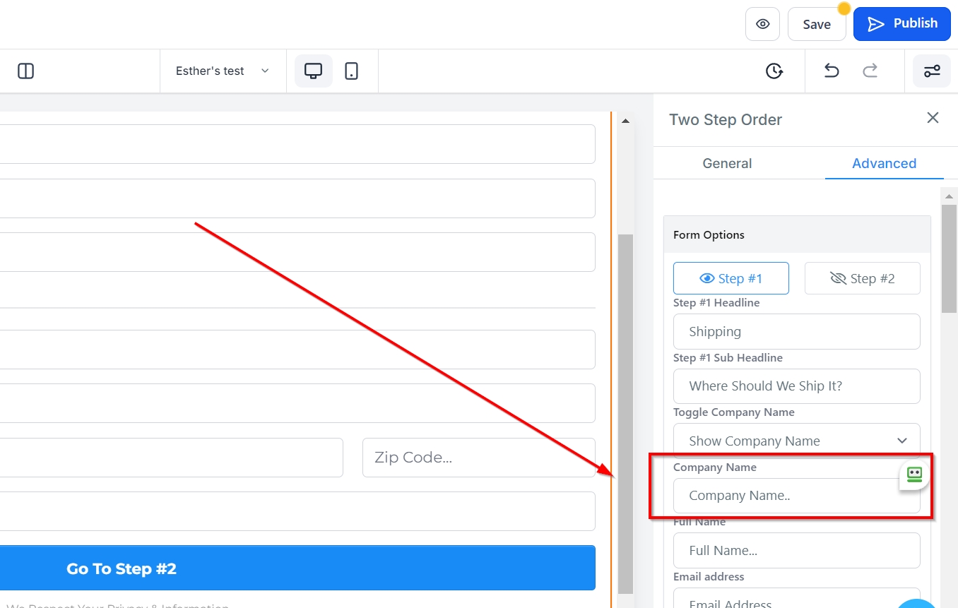This screenshot has width=958, height=608.
Task: Toggle the layout panel icon
Action: (x=25, y=71)
